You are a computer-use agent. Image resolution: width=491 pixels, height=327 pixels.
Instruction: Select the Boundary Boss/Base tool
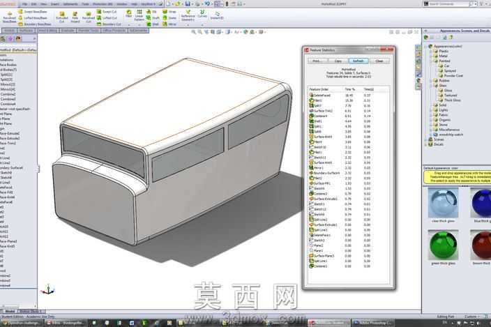pyautogui.click(x=34, y=24)
